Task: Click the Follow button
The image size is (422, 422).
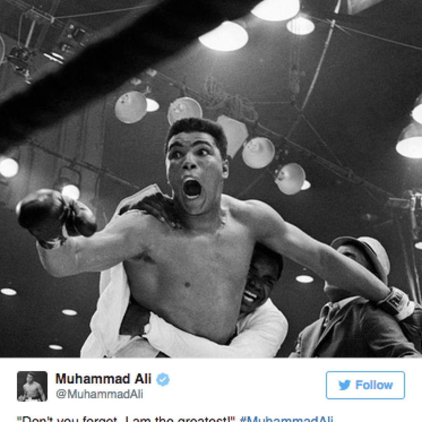Action: tap(365, 385)
